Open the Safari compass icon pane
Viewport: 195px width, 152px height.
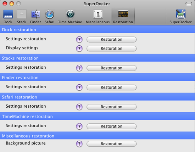[x=50, y=17]
